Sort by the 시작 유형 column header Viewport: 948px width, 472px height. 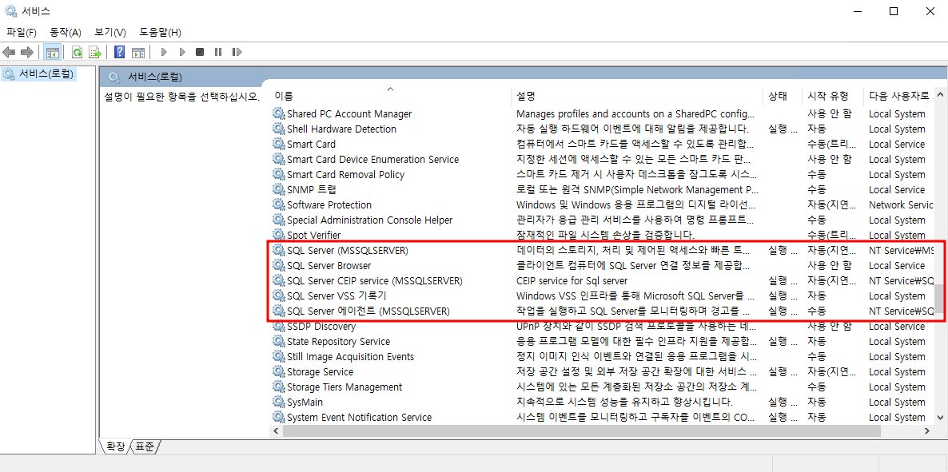point(833,96)
